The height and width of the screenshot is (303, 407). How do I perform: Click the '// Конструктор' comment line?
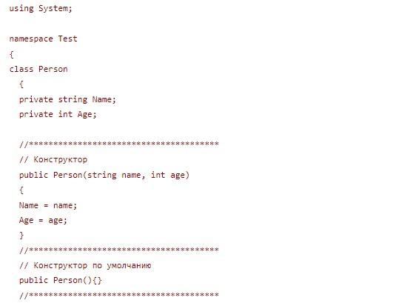click(53, 159)
